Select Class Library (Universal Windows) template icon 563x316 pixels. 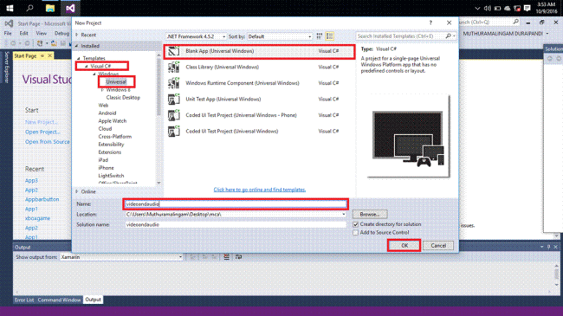coord(174,68)
